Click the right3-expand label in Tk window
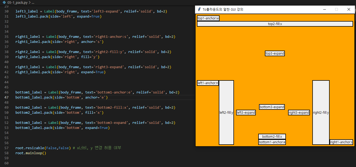This screenshot has width=356, height=167. coord(299,113)
